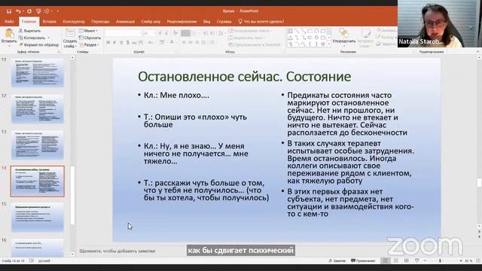482x271 pixels.
Task: Open the Файл (File) tab
Action: click(x=9, y=22)
